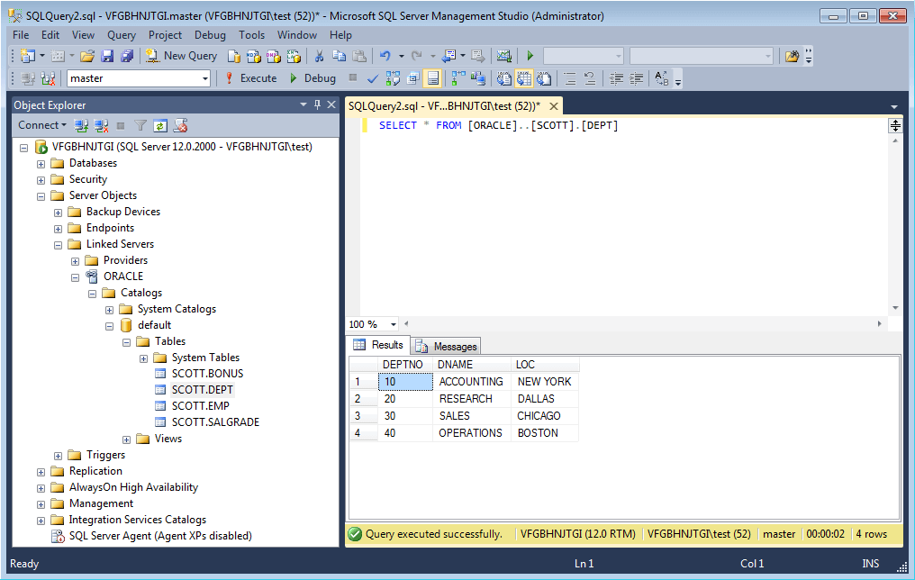This screenshot has width=915, height=580.
Task: Toggle Include Actual Execution Plan
Action: click(x=458, y=78)
